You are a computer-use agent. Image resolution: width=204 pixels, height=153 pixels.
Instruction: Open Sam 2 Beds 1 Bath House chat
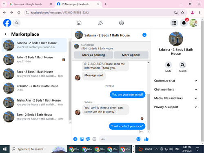(34, 117)
